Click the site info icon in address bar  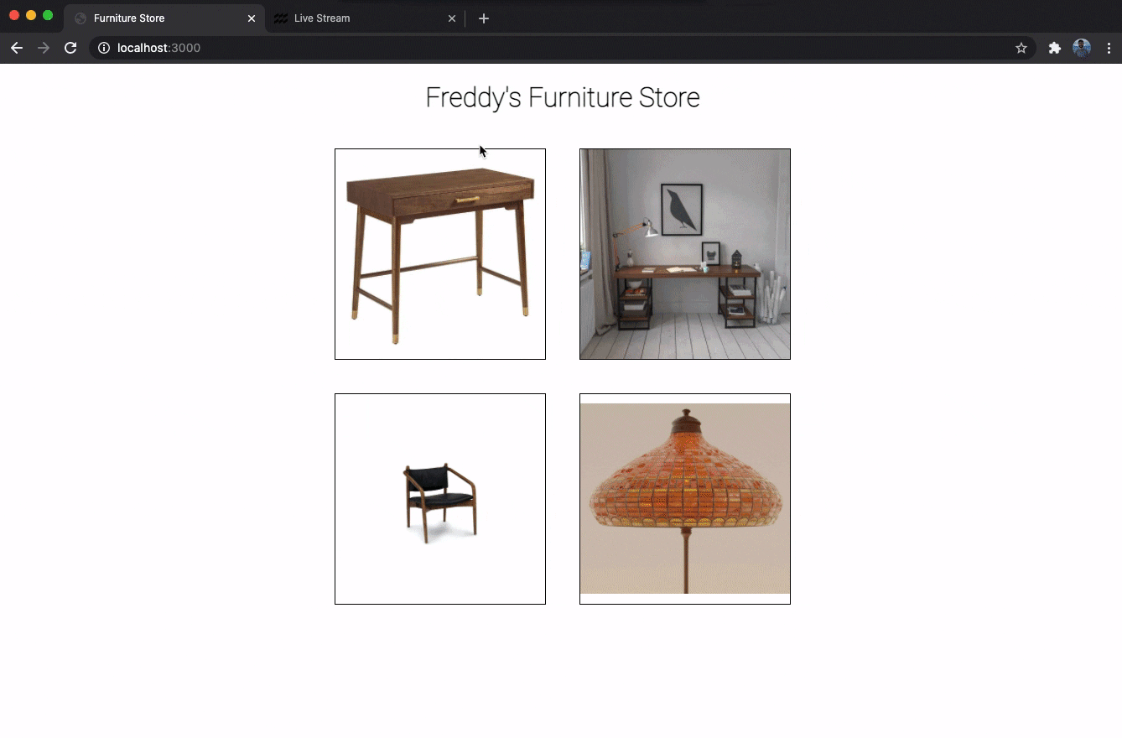(x=104, y=48)
